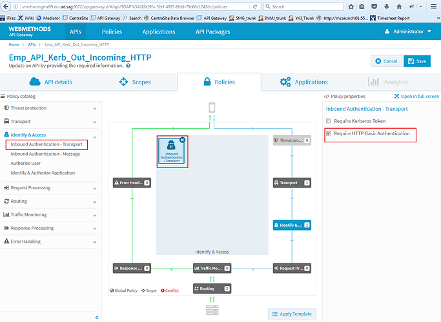The image size is (441, 322).
Task: Select the Identify & Access stage box
Action: (292, 225)
